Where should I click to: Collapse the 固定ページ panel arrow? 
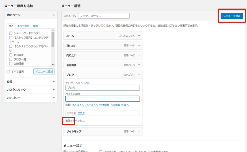click(x=54, y=15)
